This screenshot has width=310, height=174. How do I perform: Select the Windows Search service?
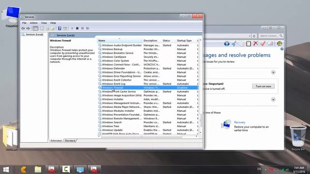pos(148,122)
